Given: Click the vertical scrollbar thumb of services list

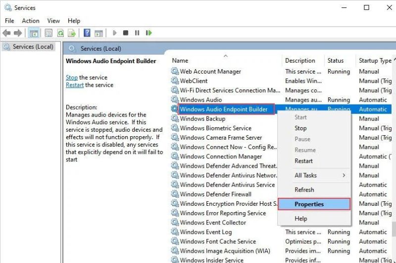Looking at the screenshot, I should click(x=394, y=229).
